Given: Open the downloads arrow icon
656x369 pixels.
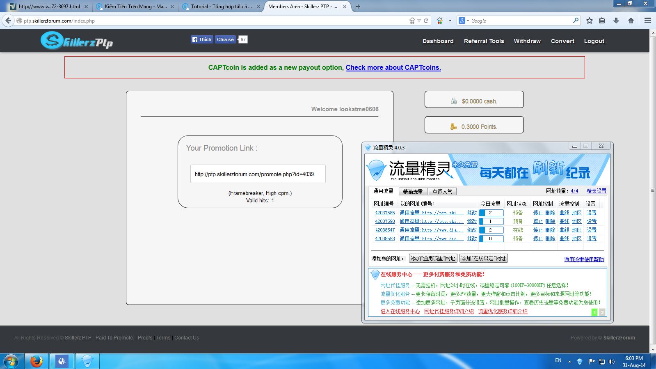Looking at the screenshot, I should tap(616, 21).
